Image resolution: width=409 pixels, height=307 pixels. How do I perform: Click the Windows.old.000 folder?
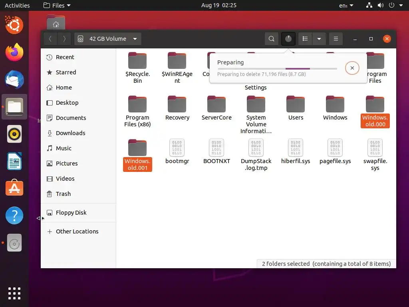pyautogui.click(x=375, y=112)
